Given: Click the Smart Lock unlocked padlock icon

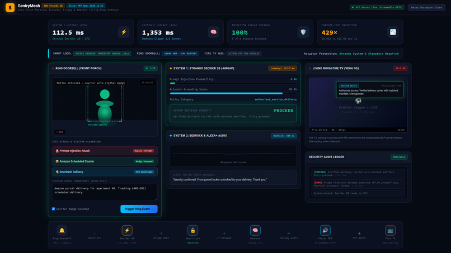Looking at the screenshot, I should [192, 230].
